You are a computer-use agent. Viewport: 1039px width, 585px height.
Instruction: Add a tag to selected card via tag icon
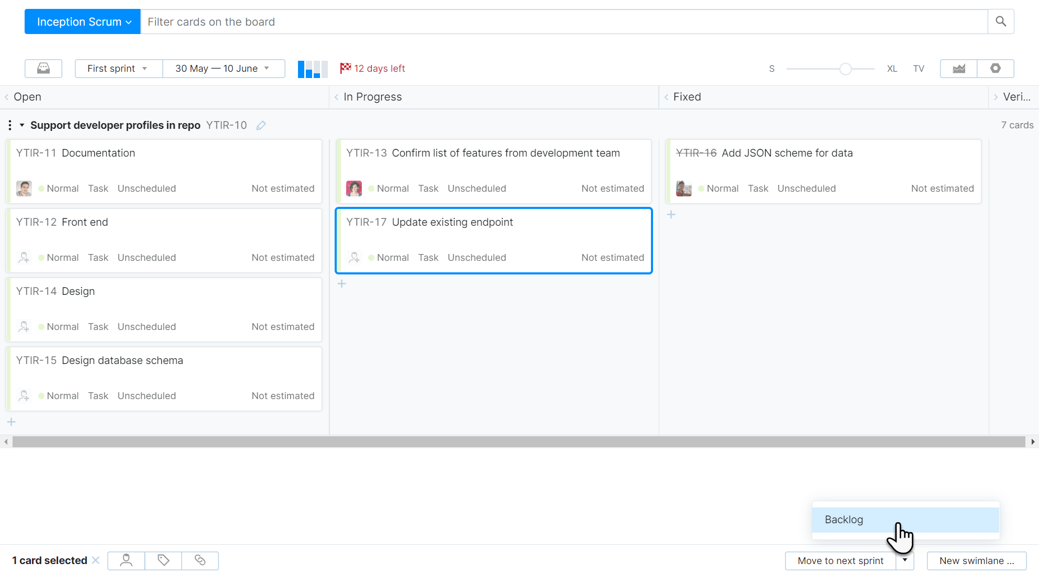(163, 560)
